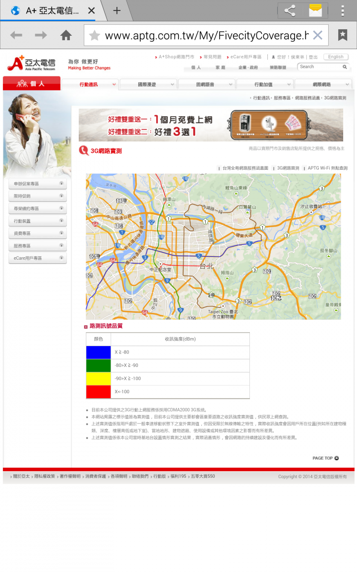The height and width of the screenshot is (572, 357).
Task: Click the 亞太電信 Asia Pacific Telecom logo
Action: pos(32,63)
